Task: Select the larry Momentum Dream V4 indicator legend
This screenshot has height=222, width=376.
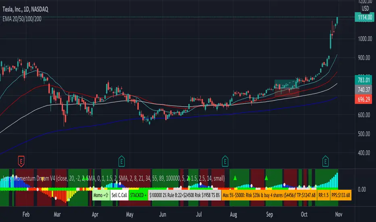Action: point(114,178)
